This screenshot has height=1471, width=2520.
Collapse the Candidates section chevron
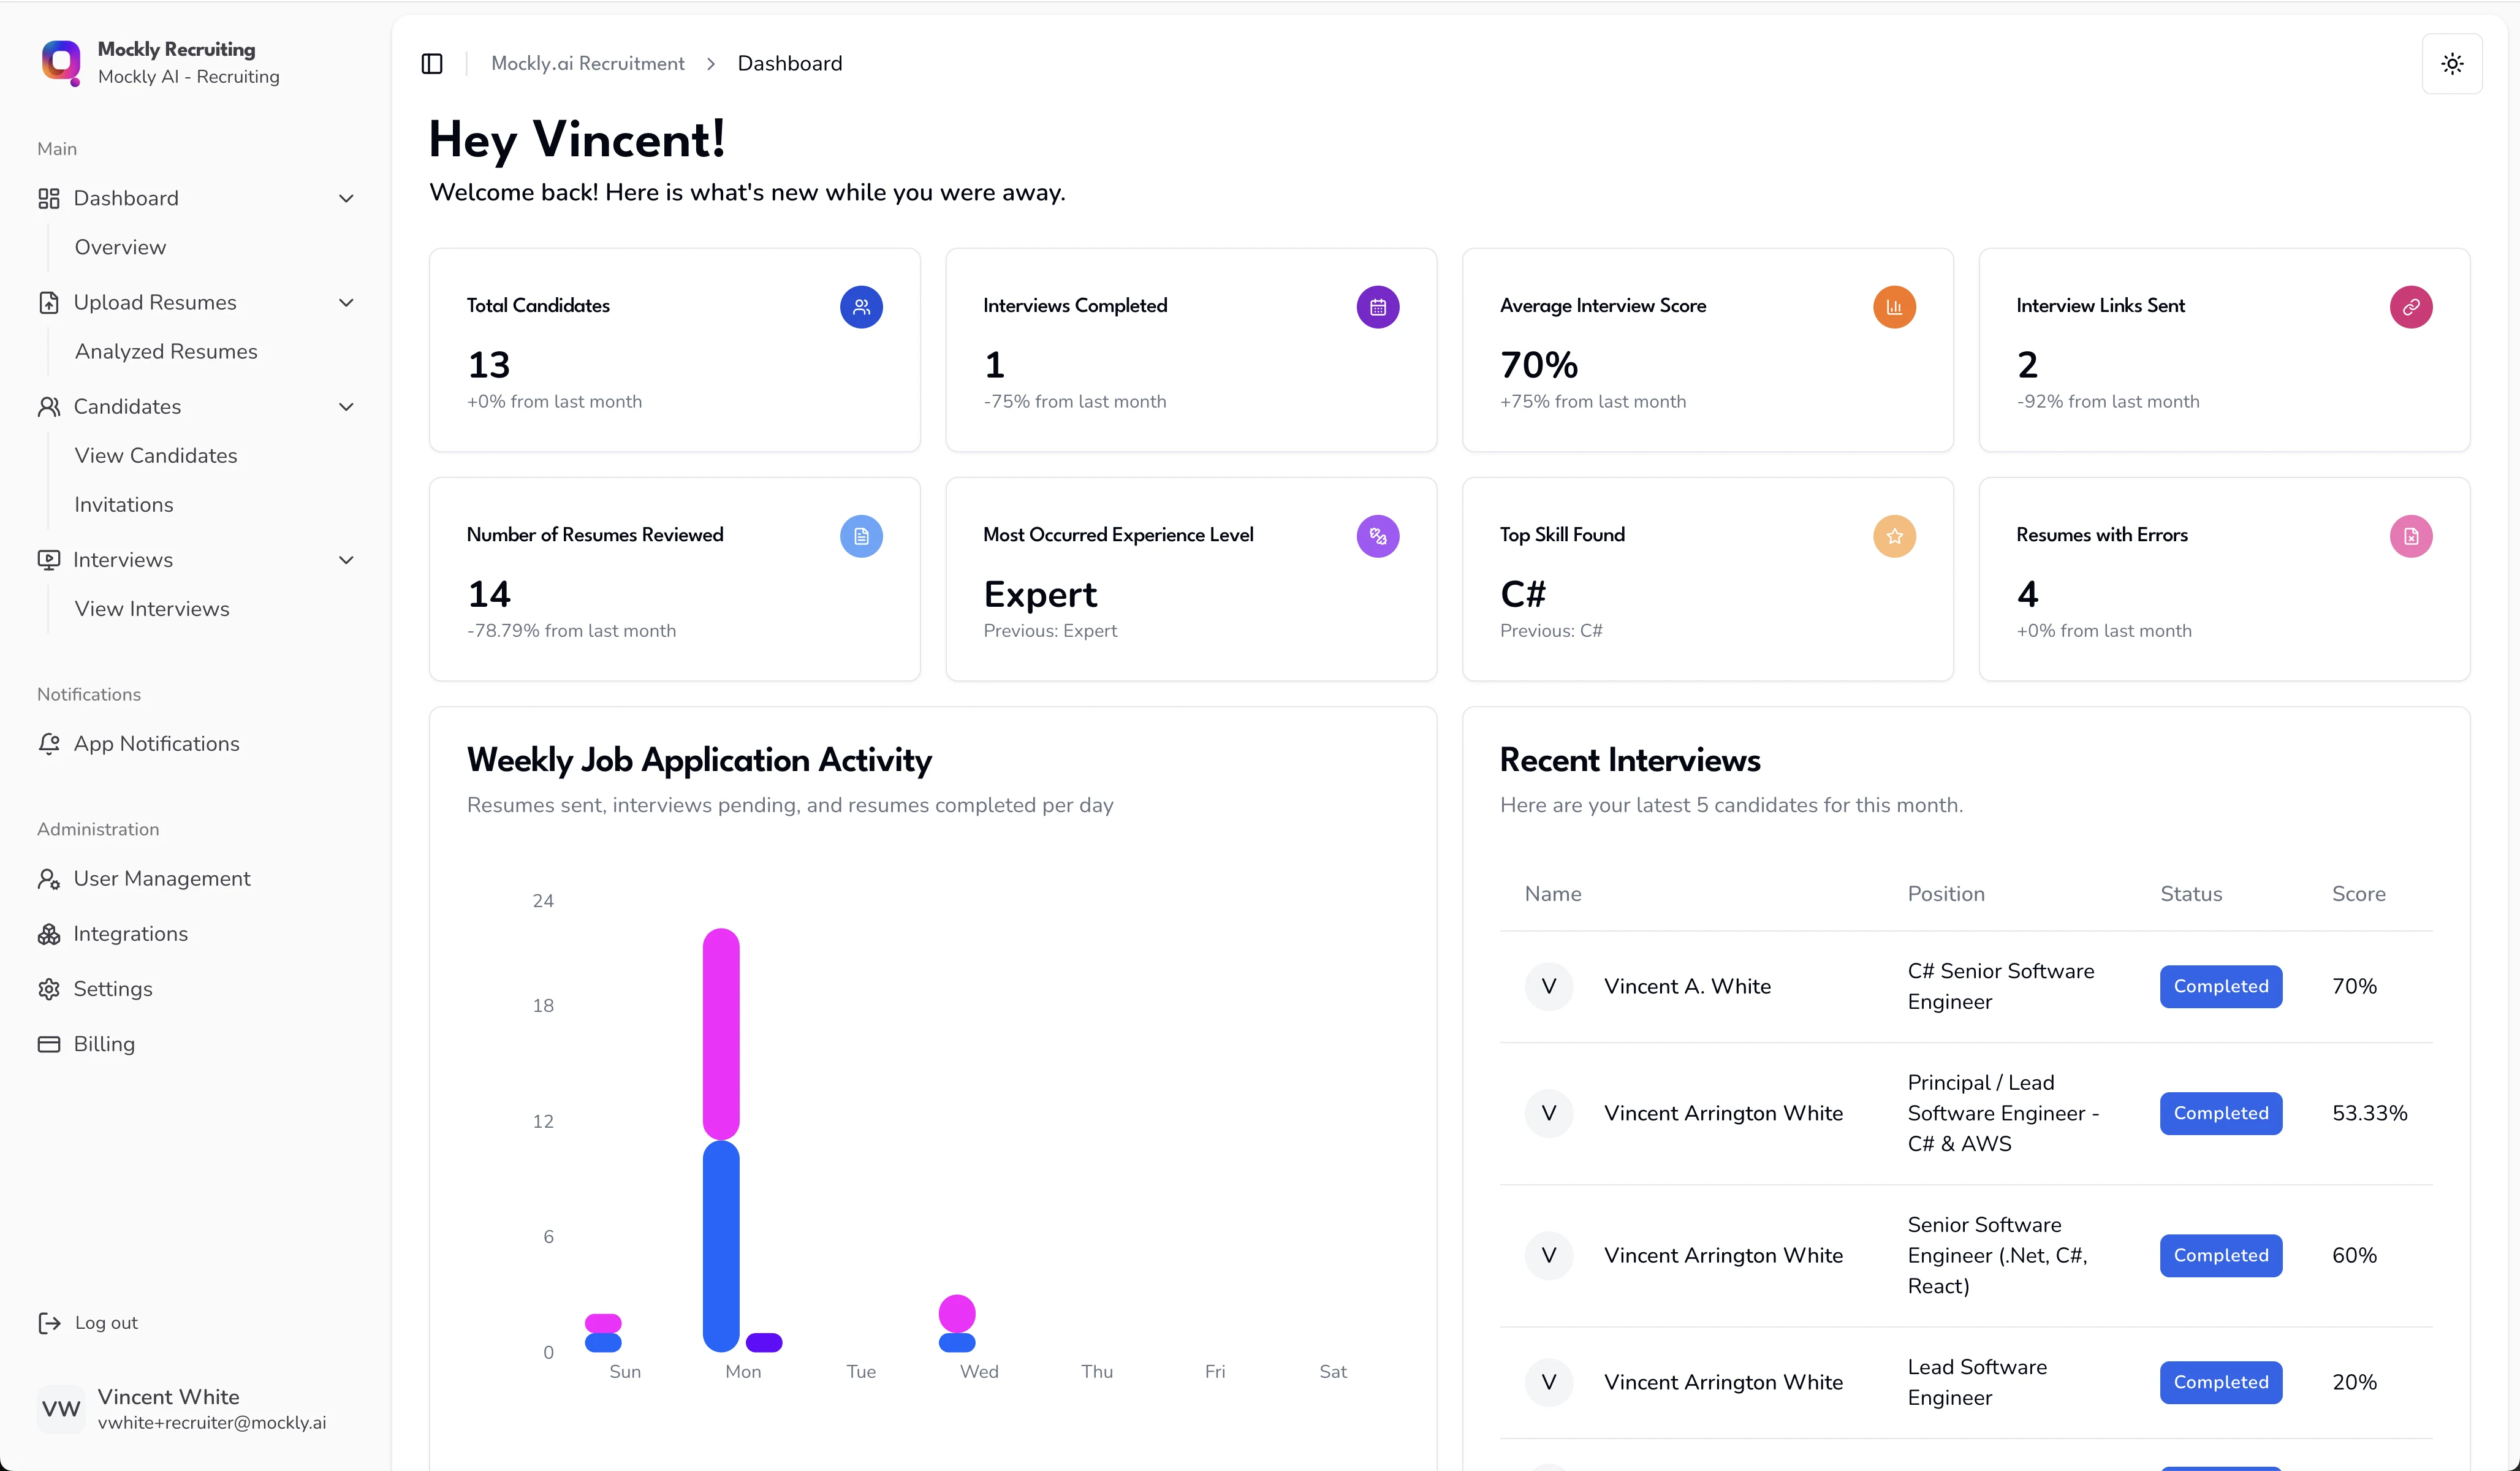pos(346,406)
